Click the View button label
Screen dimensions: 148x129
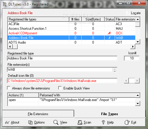tap(63, 122)
